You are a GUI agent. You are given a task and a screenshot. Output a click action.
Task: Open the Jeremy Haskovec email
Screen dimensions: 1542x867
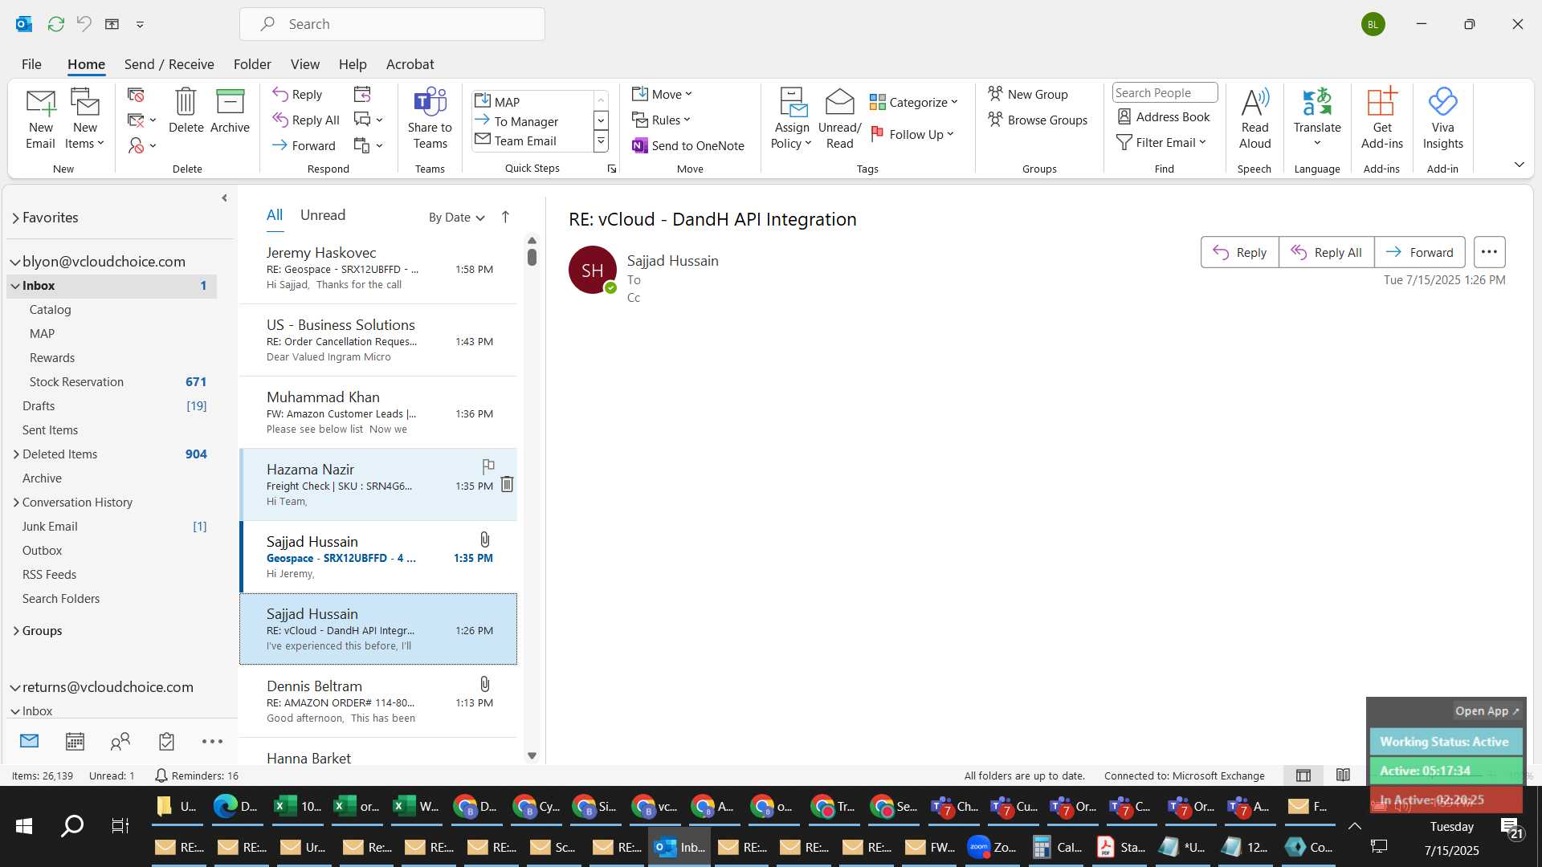(377, 268)
